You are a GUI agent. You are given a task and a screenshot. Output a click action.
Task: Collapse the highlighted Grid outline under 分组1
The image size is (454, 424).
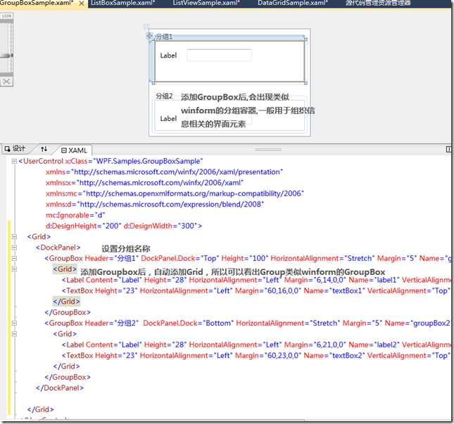[x=14, y=269]
